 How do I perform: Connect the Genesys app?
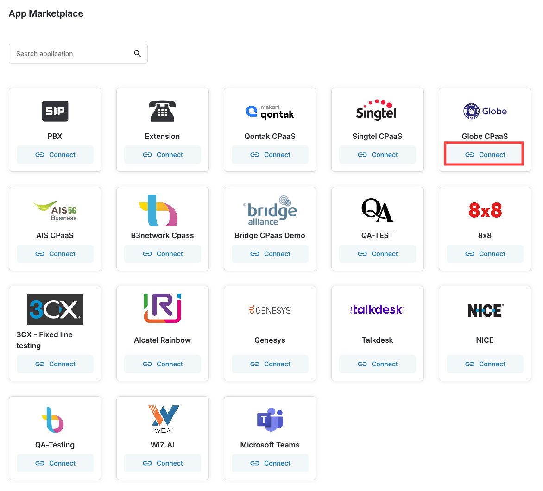(270, 364)
